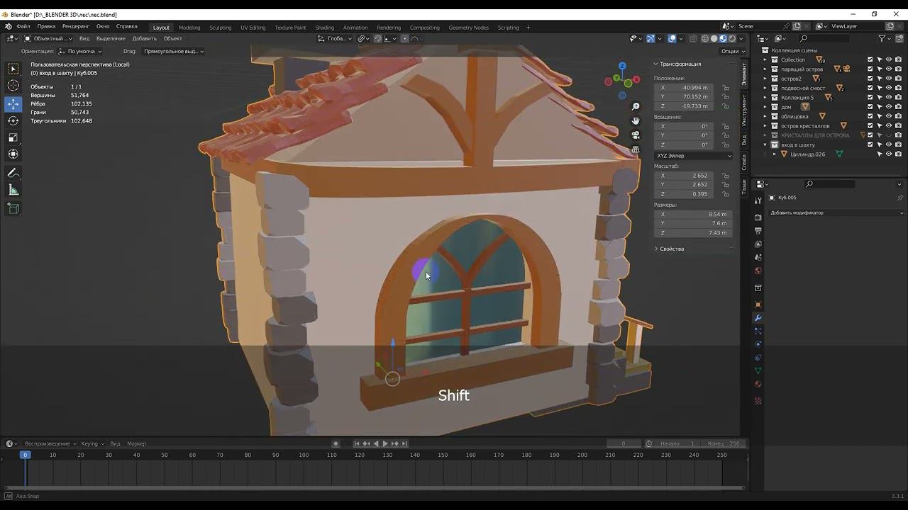Choose the Annotate pencil tool
908x510 pixels.
[x=13, y=173]
